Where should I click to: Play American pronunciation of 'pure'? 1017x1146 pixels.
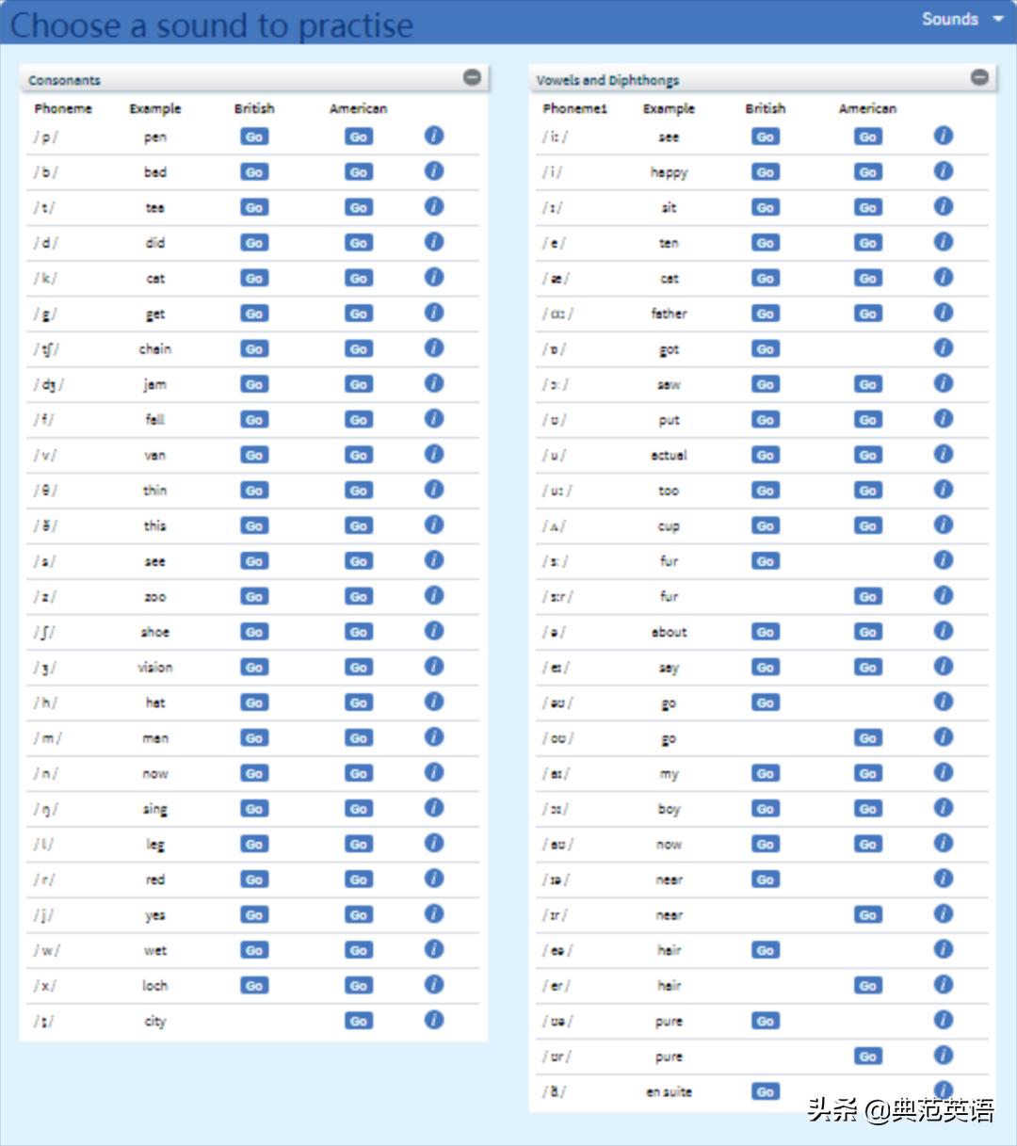[868, 1057]
